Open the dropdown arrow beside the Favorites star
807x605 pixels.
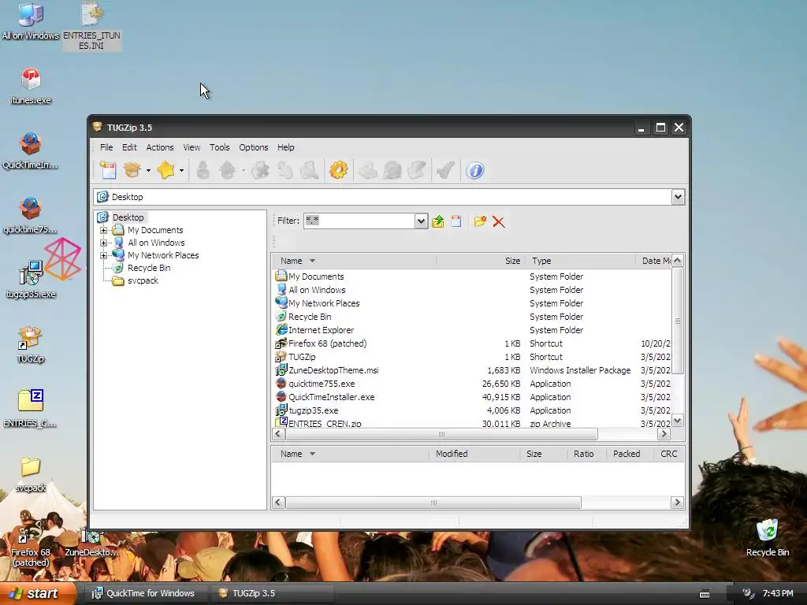coord(182,170)
